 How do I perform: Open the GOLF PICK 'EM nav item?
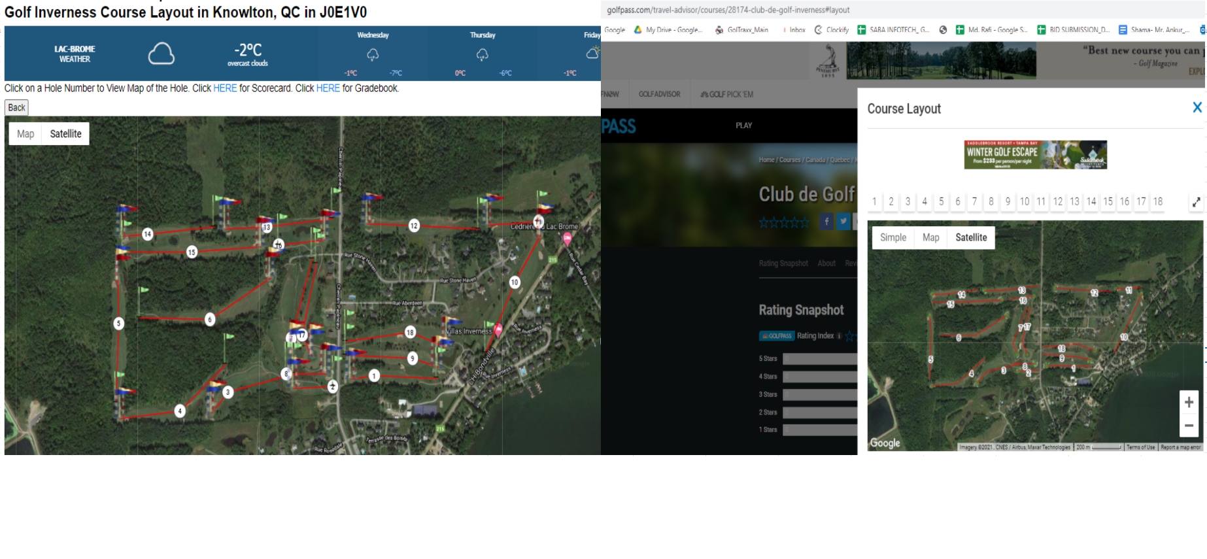727,94
